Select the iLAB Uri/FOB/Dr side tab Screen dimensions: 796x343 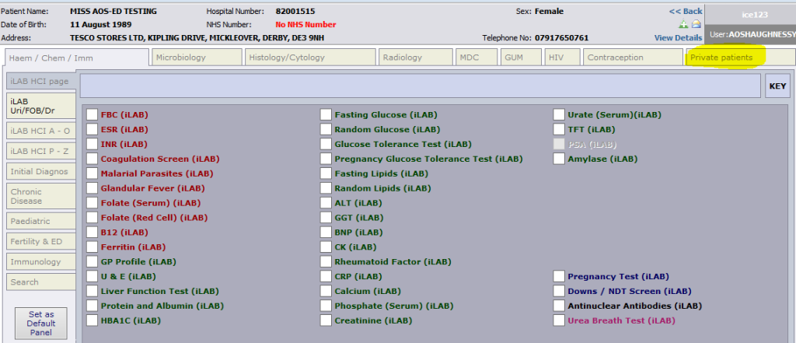click(41, 107)
